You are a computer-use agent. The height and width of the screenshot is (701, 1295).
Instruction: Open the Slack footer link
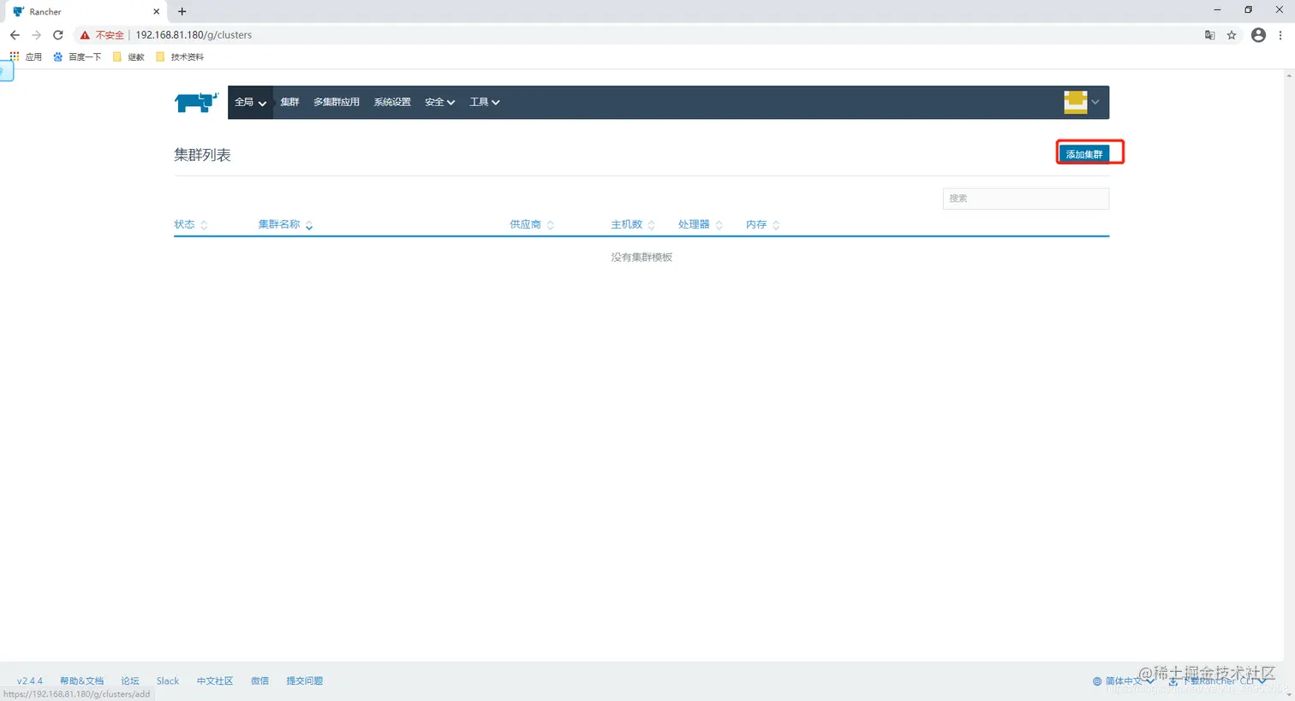(168, 681)
